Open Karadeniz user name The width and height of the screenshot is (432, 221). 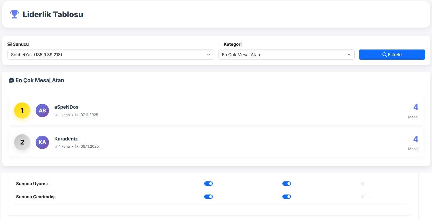[x=66, y=139]
